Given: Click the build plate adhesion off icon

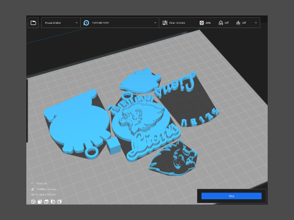Looking at the screenshot, I should pyautogui.click(x=238, y=23).
